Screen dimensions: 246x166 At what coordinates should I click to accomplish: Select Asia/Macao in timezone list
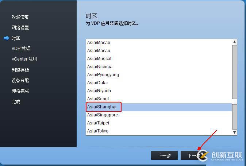(x=159, y=43)
